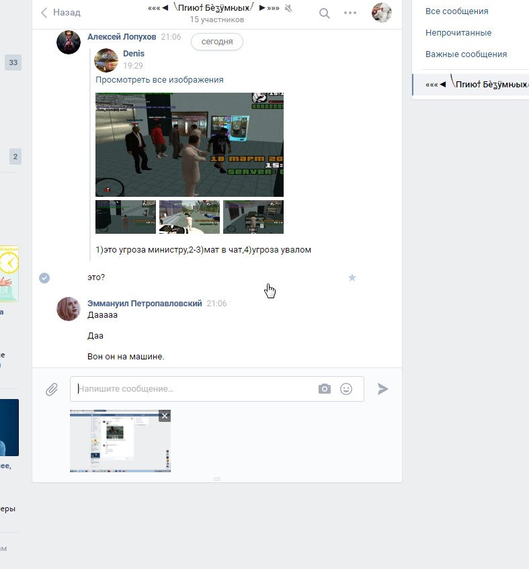The height and width of the screenshot is (569, 529).
Task: Mark message as important with star
Action: 352,277
